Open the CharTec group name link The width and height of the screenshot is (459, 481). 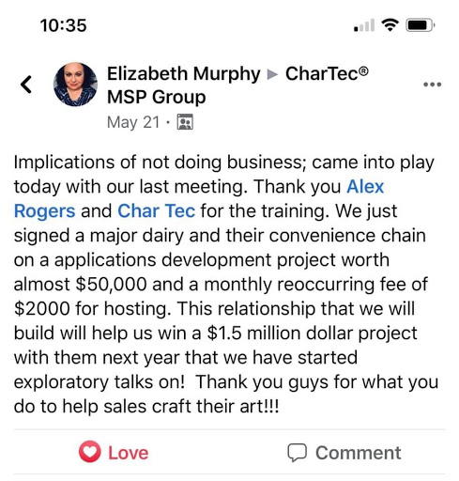pyautogui.click(x=327, y=73)
